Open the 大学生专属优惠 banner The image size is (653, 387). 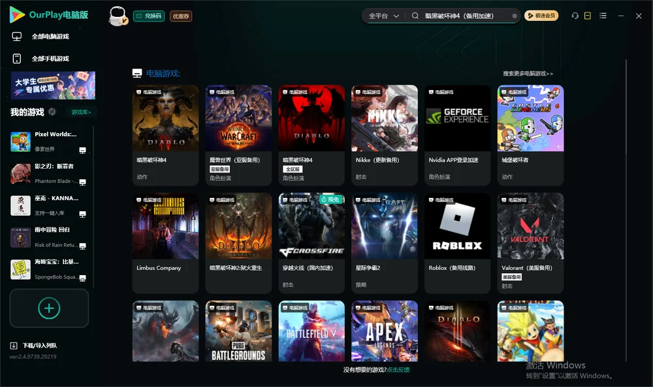coord(53,85)
